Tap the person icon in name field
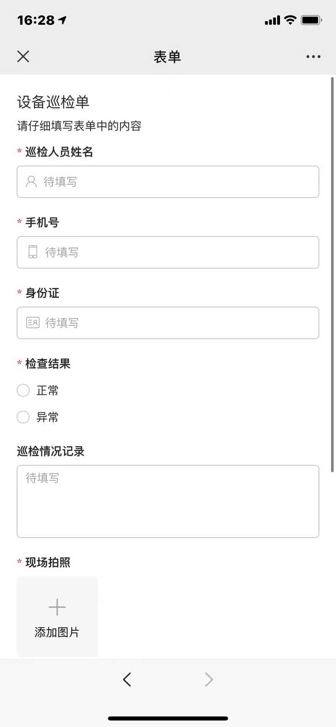The image size is (336, 727). click(x=31, y=182)
